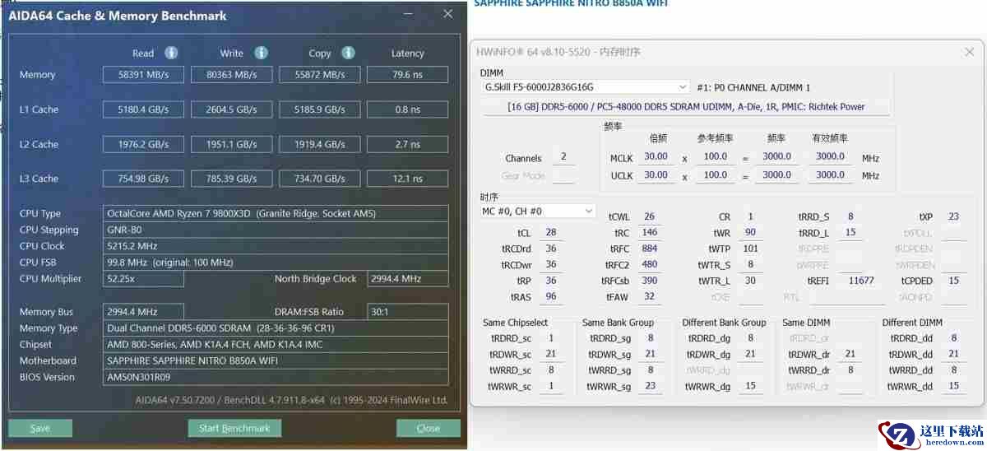Click the CPU Type field Ryzen 7 9800X3D
This screenshot has width=987, height=451.
(x=276, y=213)
